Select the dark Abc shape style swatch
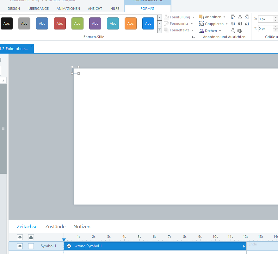This screenshot has width=278, height=254. tap(7, 23)
